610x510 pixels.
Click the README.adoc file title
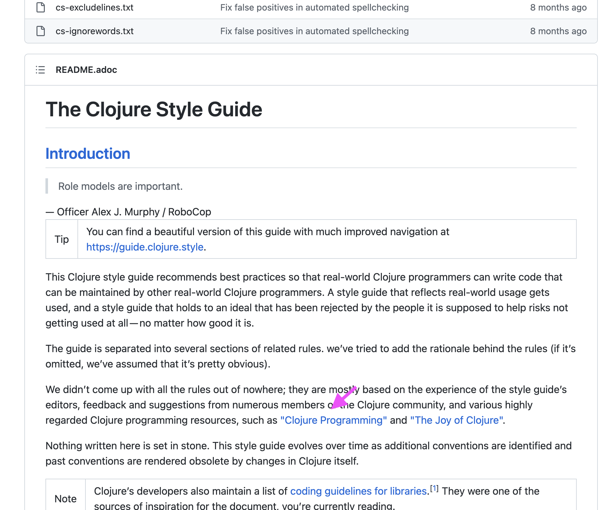(86, 70)
